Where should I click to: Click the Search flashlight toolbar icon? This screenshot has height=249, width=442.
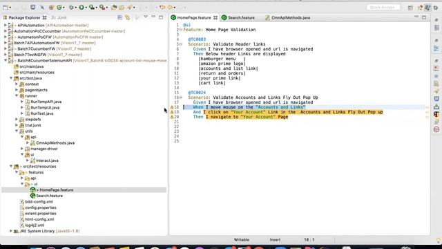tap(129, 8)
